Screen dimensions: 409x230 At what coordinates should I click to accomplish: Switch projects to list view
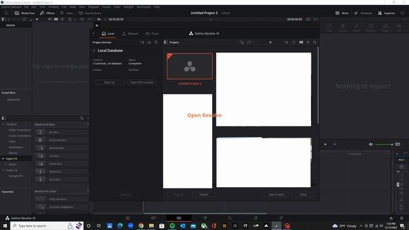coord(308,42)
